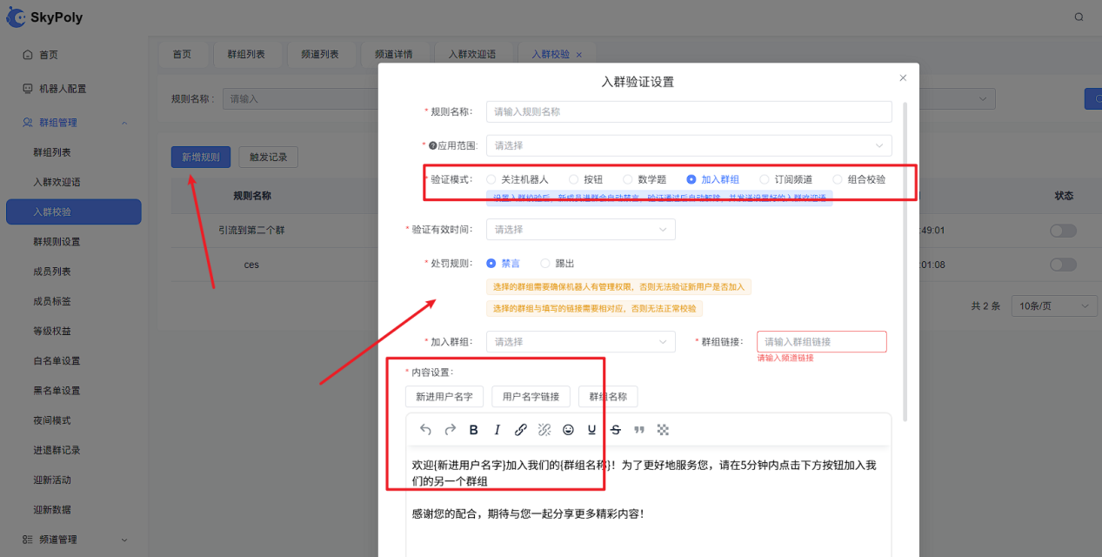Click the dialog's vertical scrollbar
Viewport: 1102px width, 557px height.
point(906,261)
